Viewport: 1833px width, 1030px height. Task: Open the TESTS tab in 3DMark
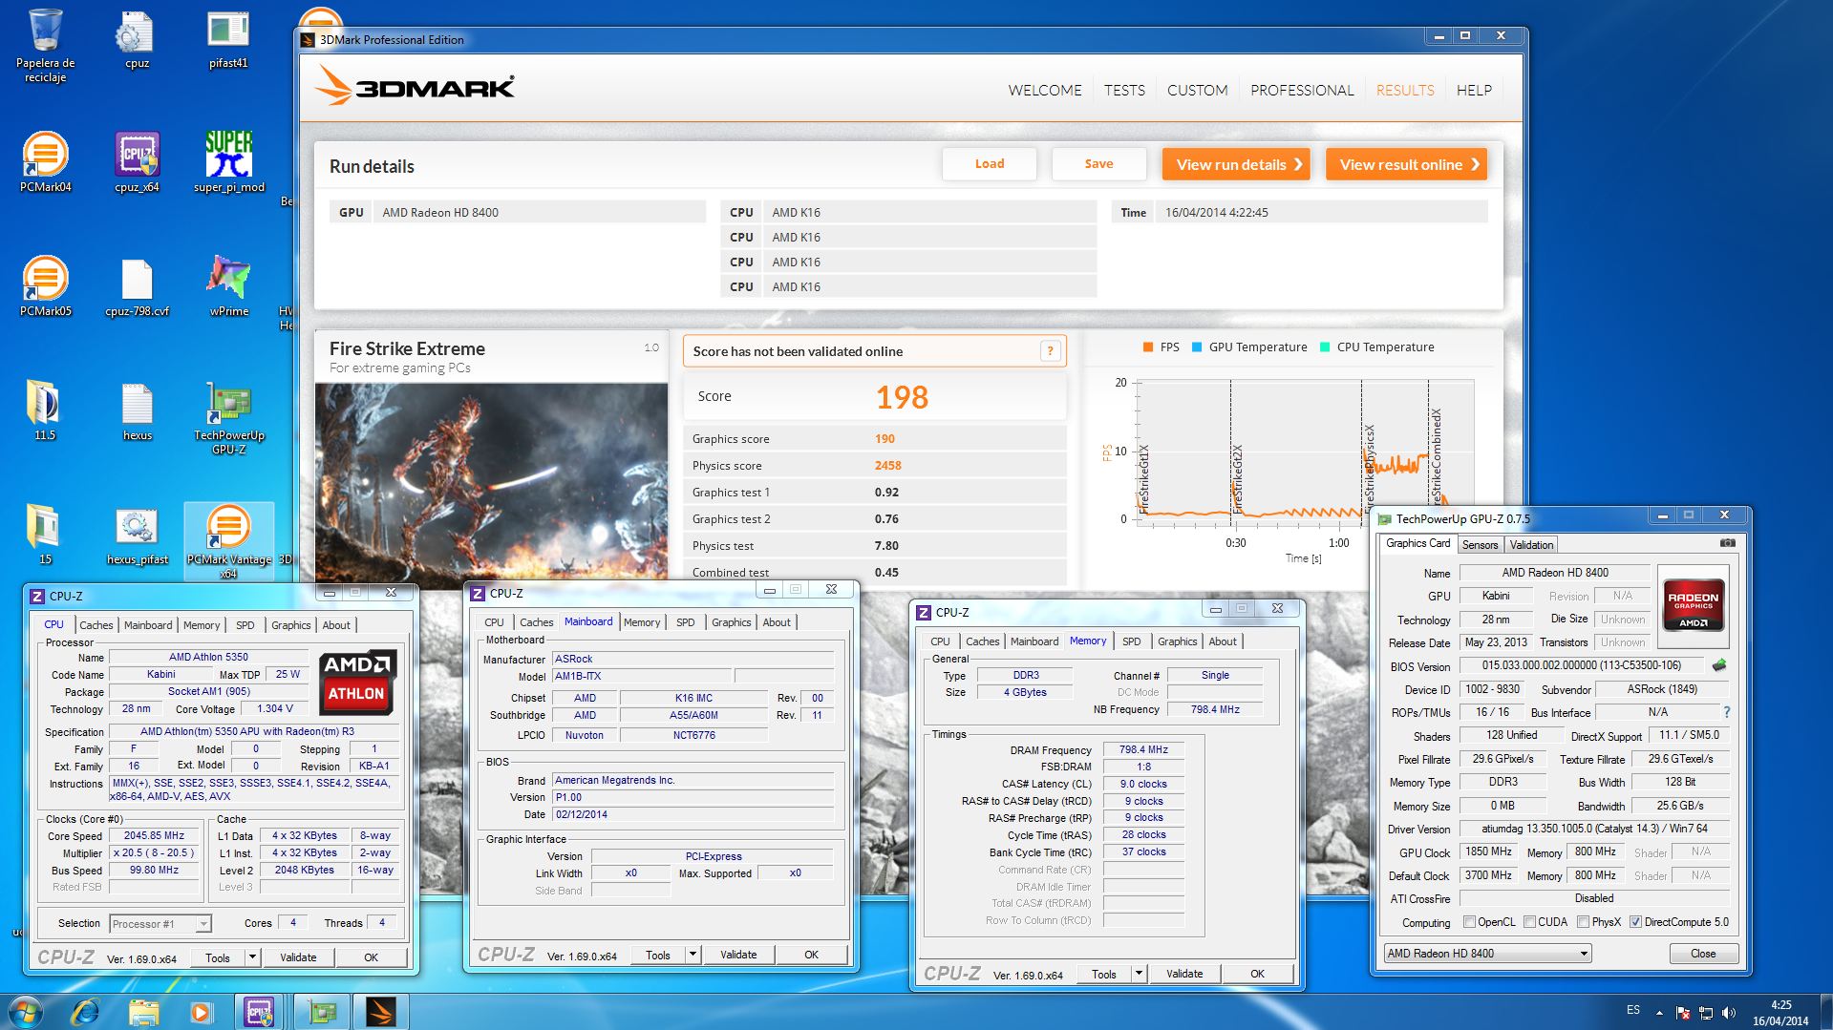[1124, 90]
